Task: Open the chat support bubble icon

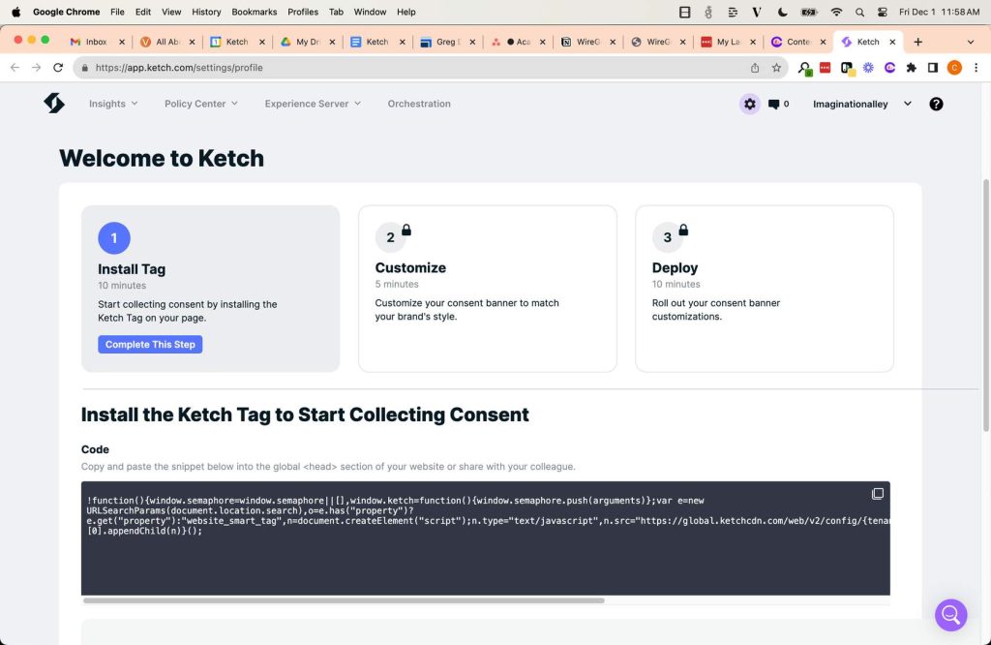Action: point(950,615)
